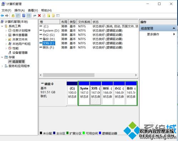
Task: Click the 主分区 dark blue legend swatch
Action: (x=54, y=133)
